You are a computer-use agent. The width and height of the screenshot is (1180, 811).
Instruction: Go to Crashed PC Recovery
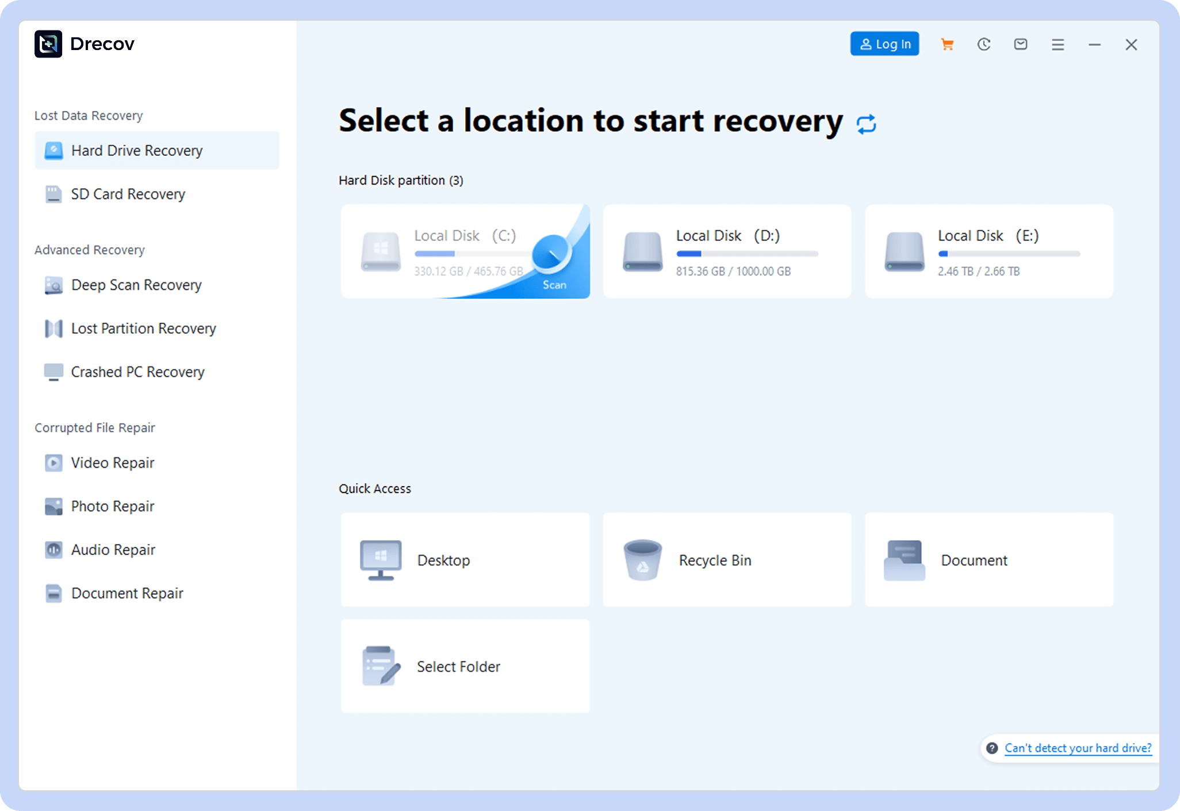137,372
